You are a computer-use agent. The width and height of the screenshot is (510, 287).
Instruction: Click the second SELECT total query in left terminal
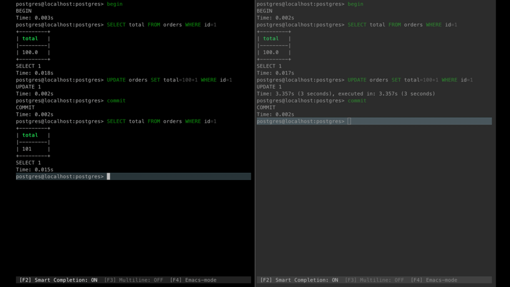coord(161,121)
